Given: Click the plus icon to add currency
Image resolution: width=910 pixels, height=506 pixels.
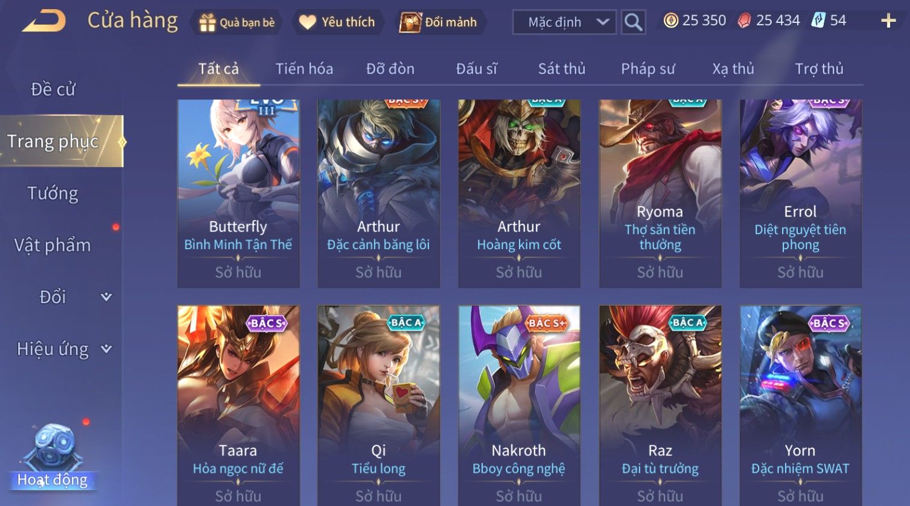Looking at the screenshot, I should pyautogui.click(x=888, y=21).
